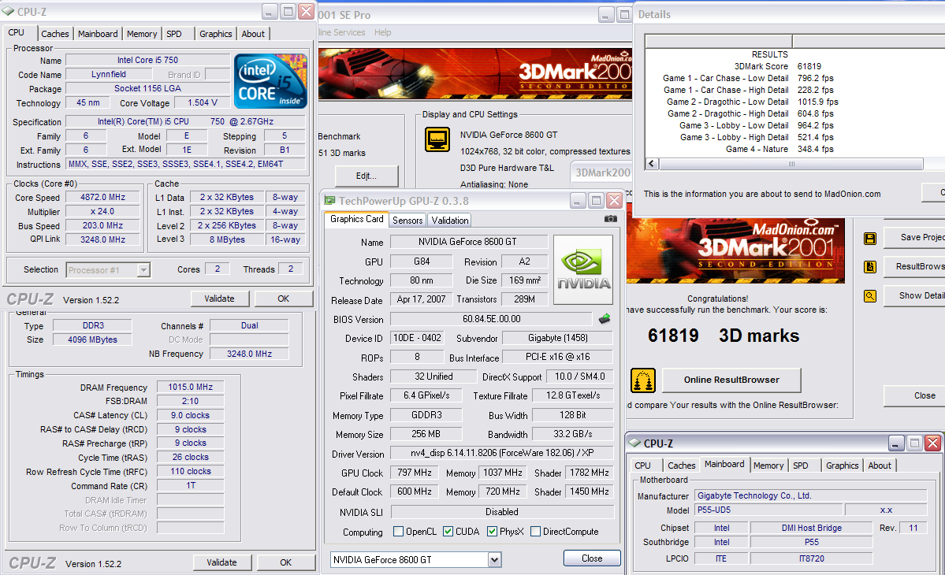945x575 pixels.
Task: Open Help menu in 3DMark2001 SE Pro
Action: (x=383, y=32)
